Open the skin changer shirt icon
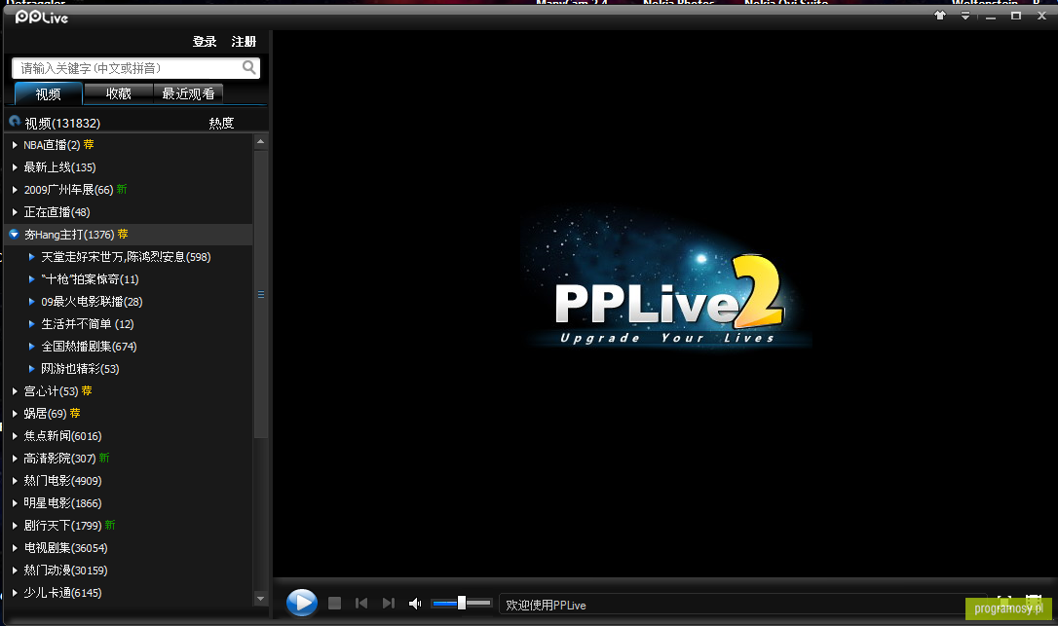Screen dimensions: 1058x626 940,16
